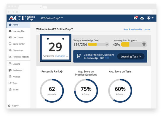Click the 60% tests score circle chart
The width and height of the screenshot is (163, 118).
(120, 91)
